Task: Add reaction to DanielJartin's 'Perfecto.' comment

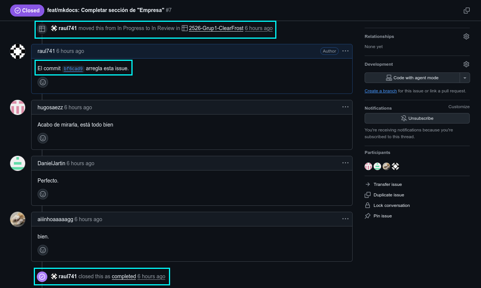Action: pos(43,194)
